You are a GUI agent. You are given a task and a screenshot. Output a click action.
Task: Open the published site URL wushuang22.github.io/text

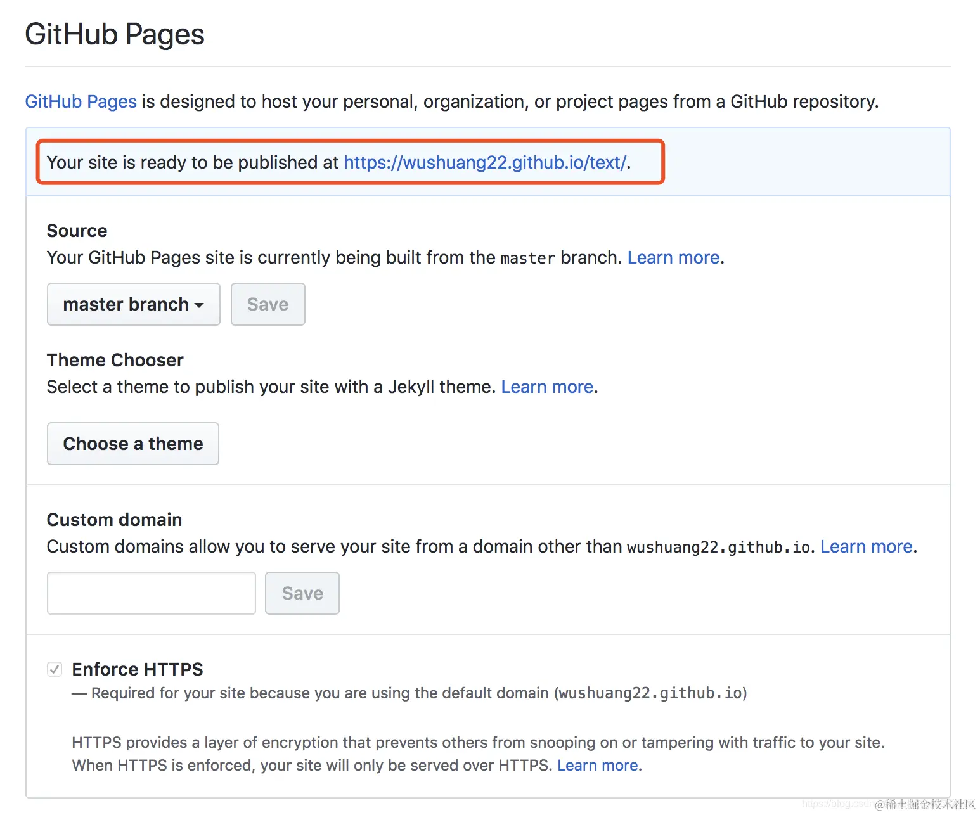[485, 162]
